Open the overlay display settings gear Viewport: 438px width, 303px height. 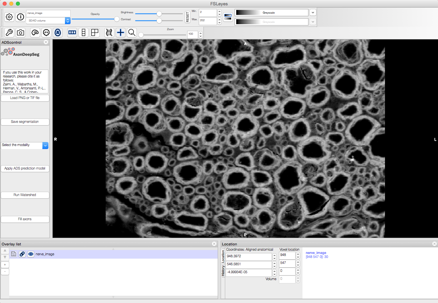[x=9, y=17]
